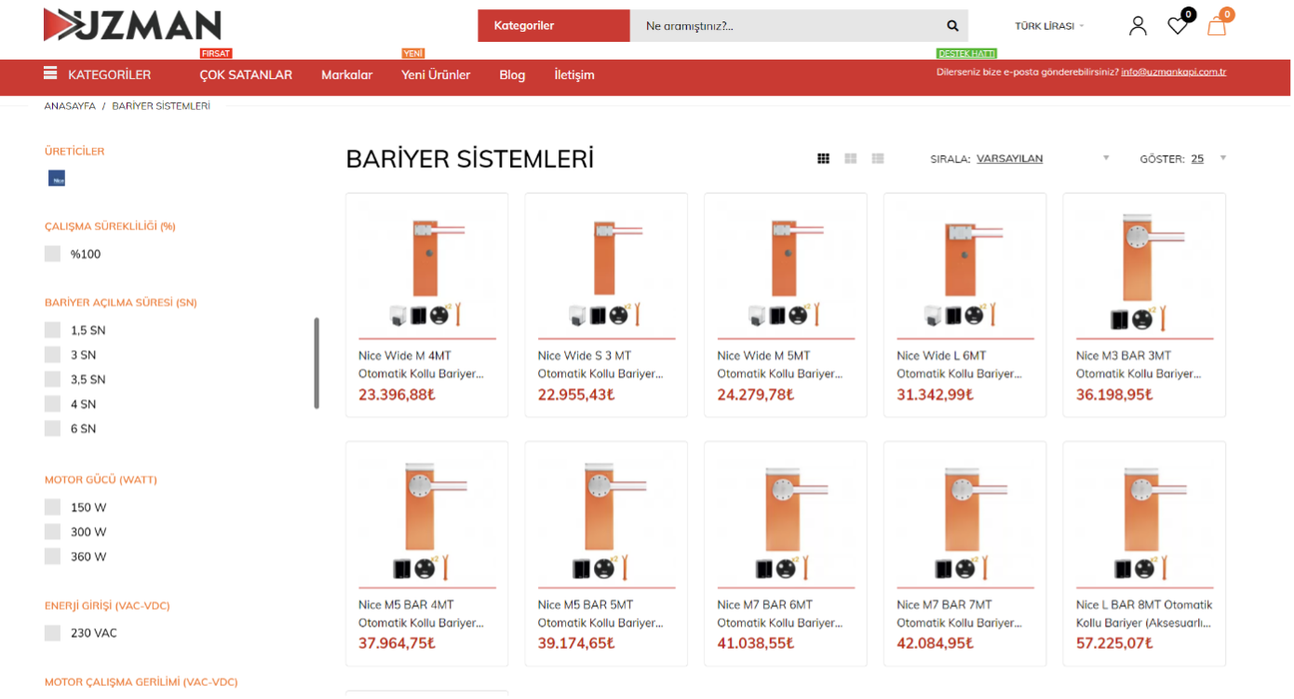1294x699 pixels.
Task: Open the Blog menu item
Action: [x=512, y=74]
